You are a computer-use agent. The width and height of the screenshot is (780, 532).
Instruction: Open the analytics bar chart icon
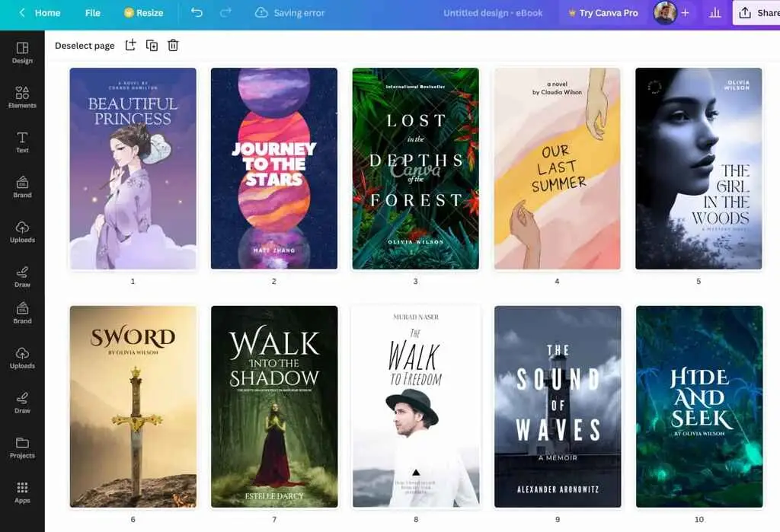[x=714, y=13]
